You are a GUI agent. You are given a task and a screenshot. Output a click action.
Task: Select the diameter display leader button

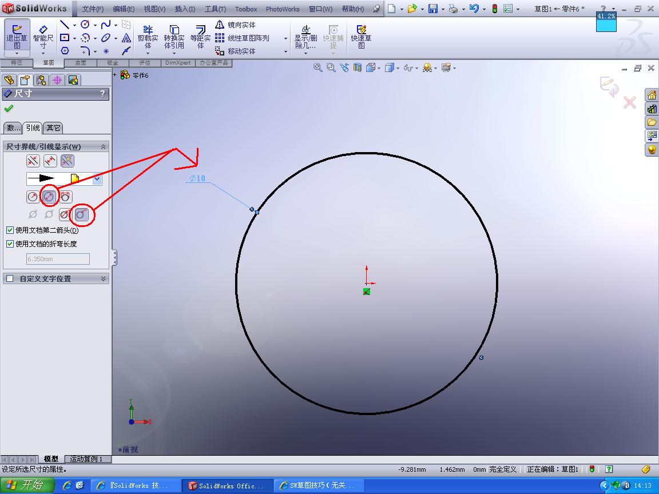[x=49, y=197]
